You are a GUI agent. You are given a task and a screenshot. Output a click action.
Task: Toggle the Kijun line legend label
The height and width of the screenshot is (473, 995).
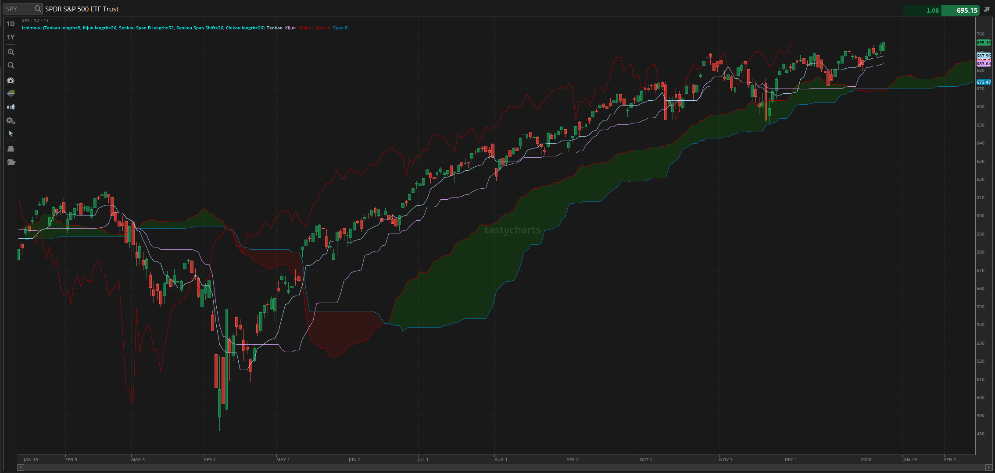(290, 28)
